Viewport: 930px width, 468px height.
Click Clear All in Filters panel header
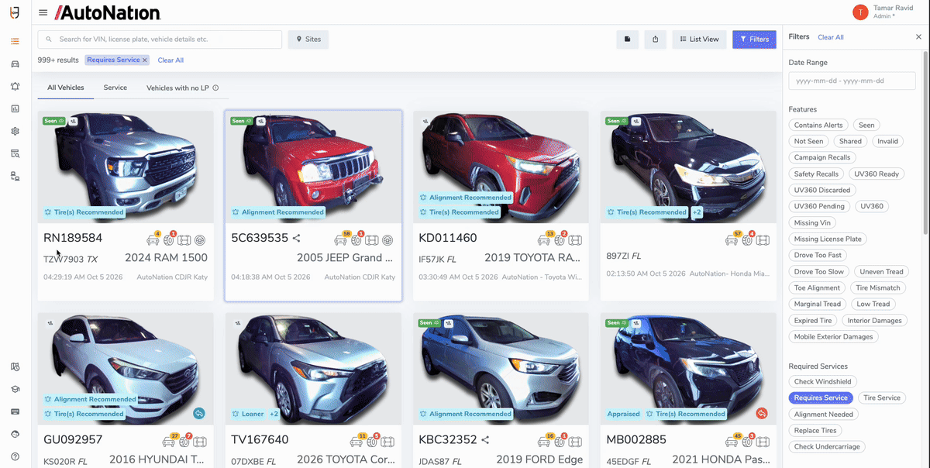[831, 37]
